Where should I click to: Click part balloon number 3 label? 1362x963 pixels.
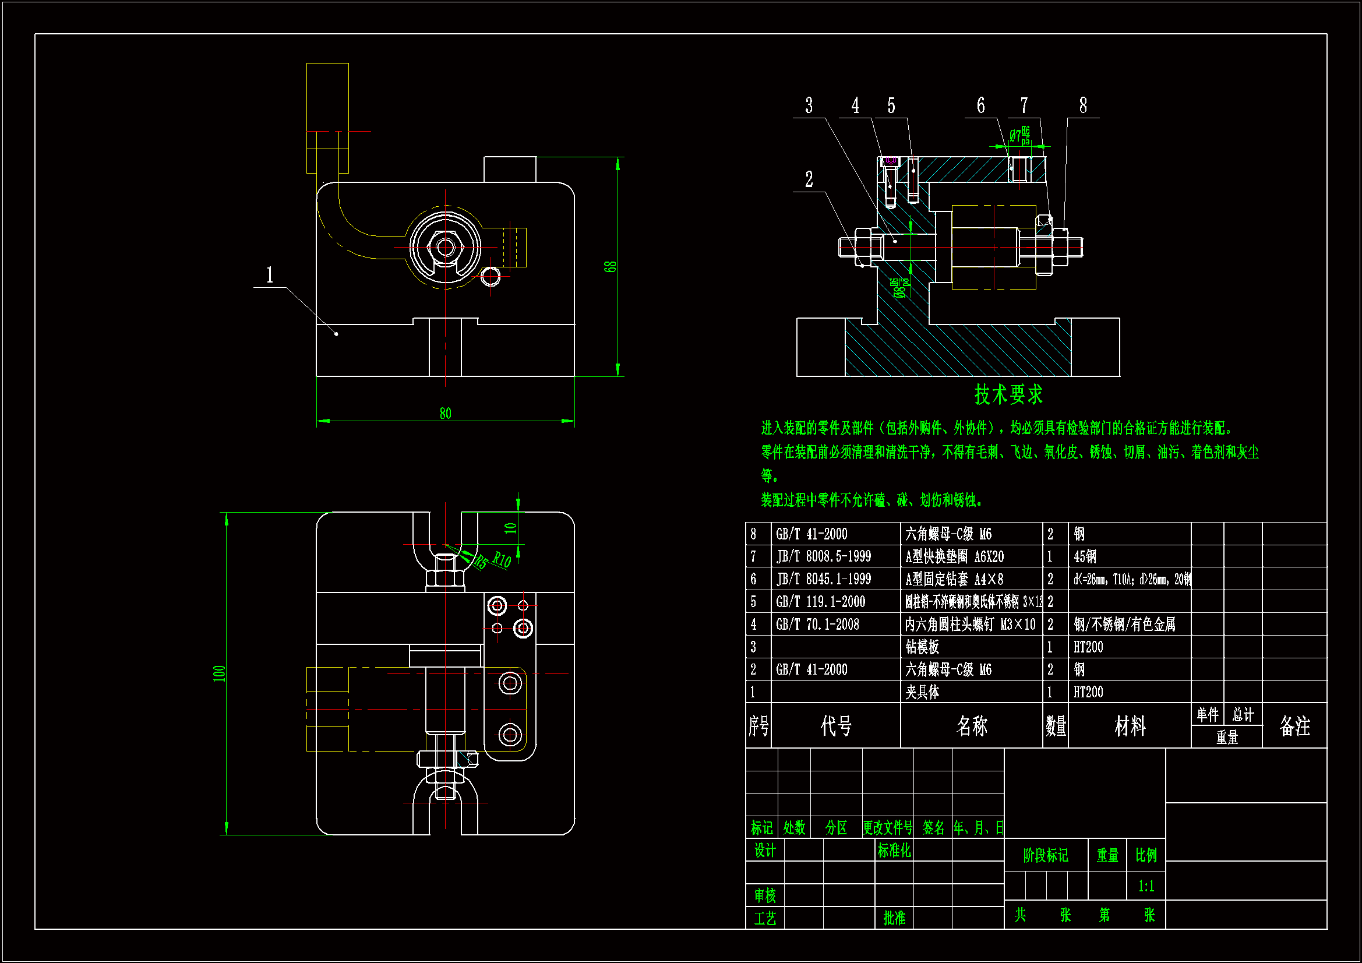point(809,105)
